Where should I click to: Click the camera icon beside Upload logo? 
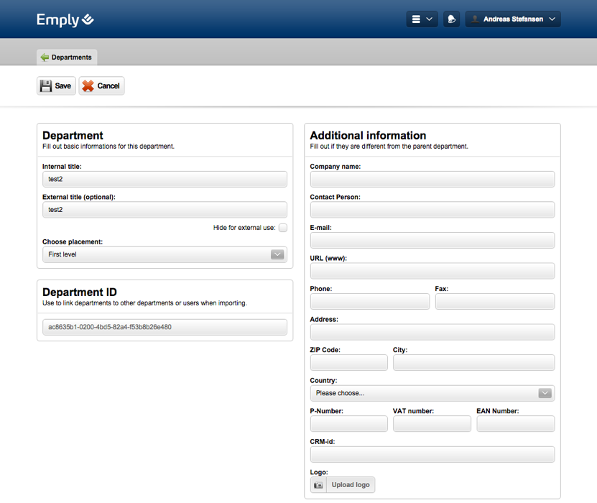[318, 485]
